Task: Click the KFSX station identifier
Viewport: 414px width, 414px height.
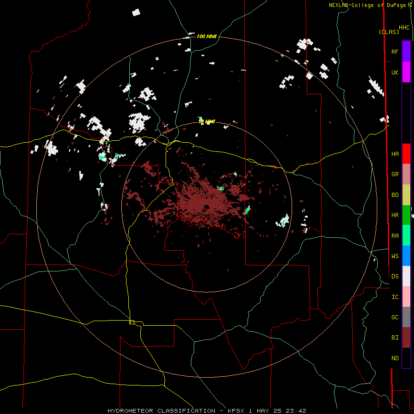Action: click(236, 411)
